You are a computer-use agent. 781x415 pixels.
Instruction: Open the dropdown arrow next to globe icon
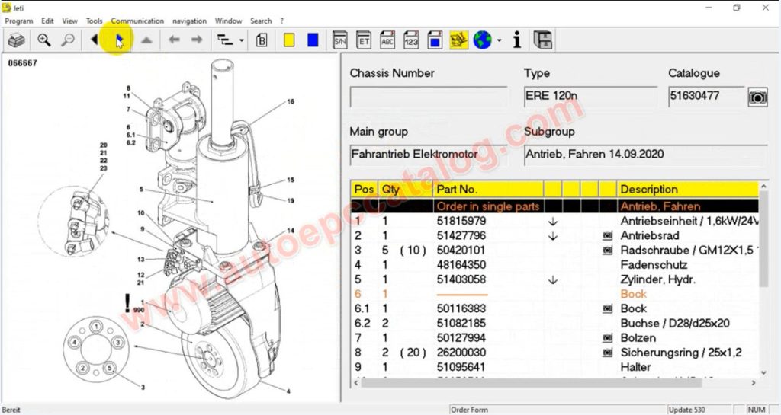click(499, 41)
